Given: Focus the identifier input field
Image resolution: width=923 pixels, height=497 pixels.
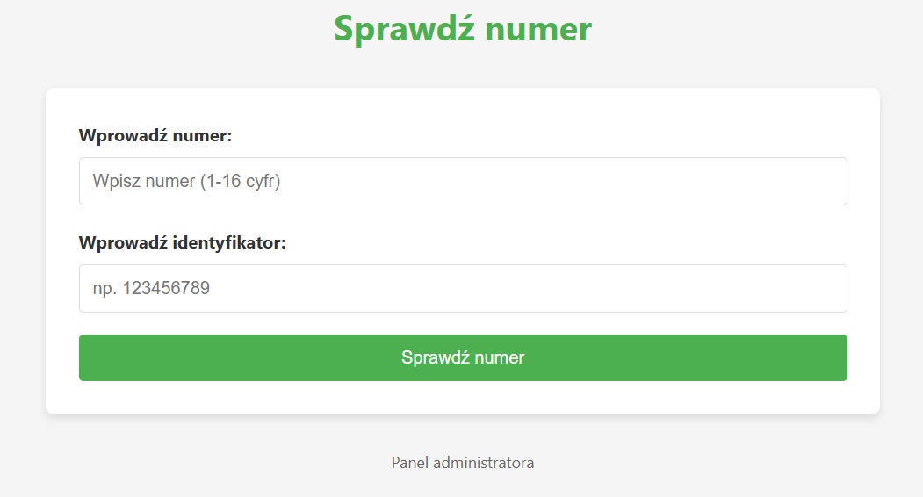Looking at the screenshot, I should coord(463,289).
